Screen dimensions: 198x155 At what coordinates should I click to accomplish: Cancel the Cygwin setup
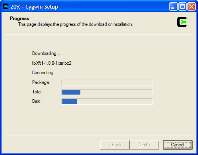178,145
